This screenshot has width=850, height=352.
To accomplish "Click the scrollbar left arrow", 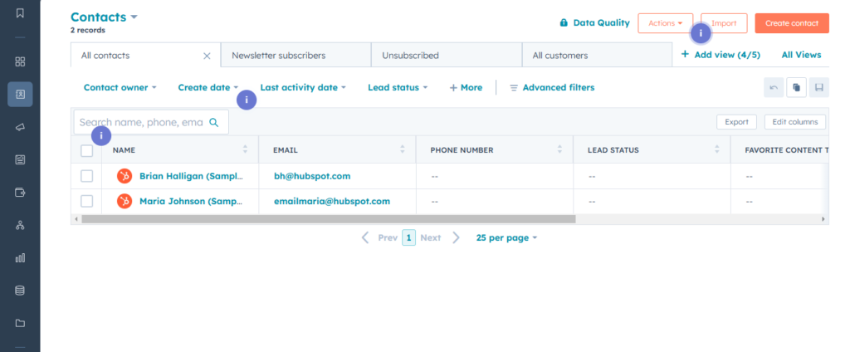I will tap(76, 219).
